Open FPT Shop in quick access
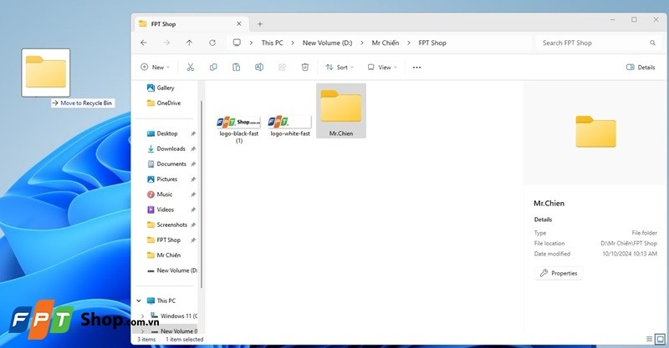This screenshot has width=669, height=348. point(164,240)
